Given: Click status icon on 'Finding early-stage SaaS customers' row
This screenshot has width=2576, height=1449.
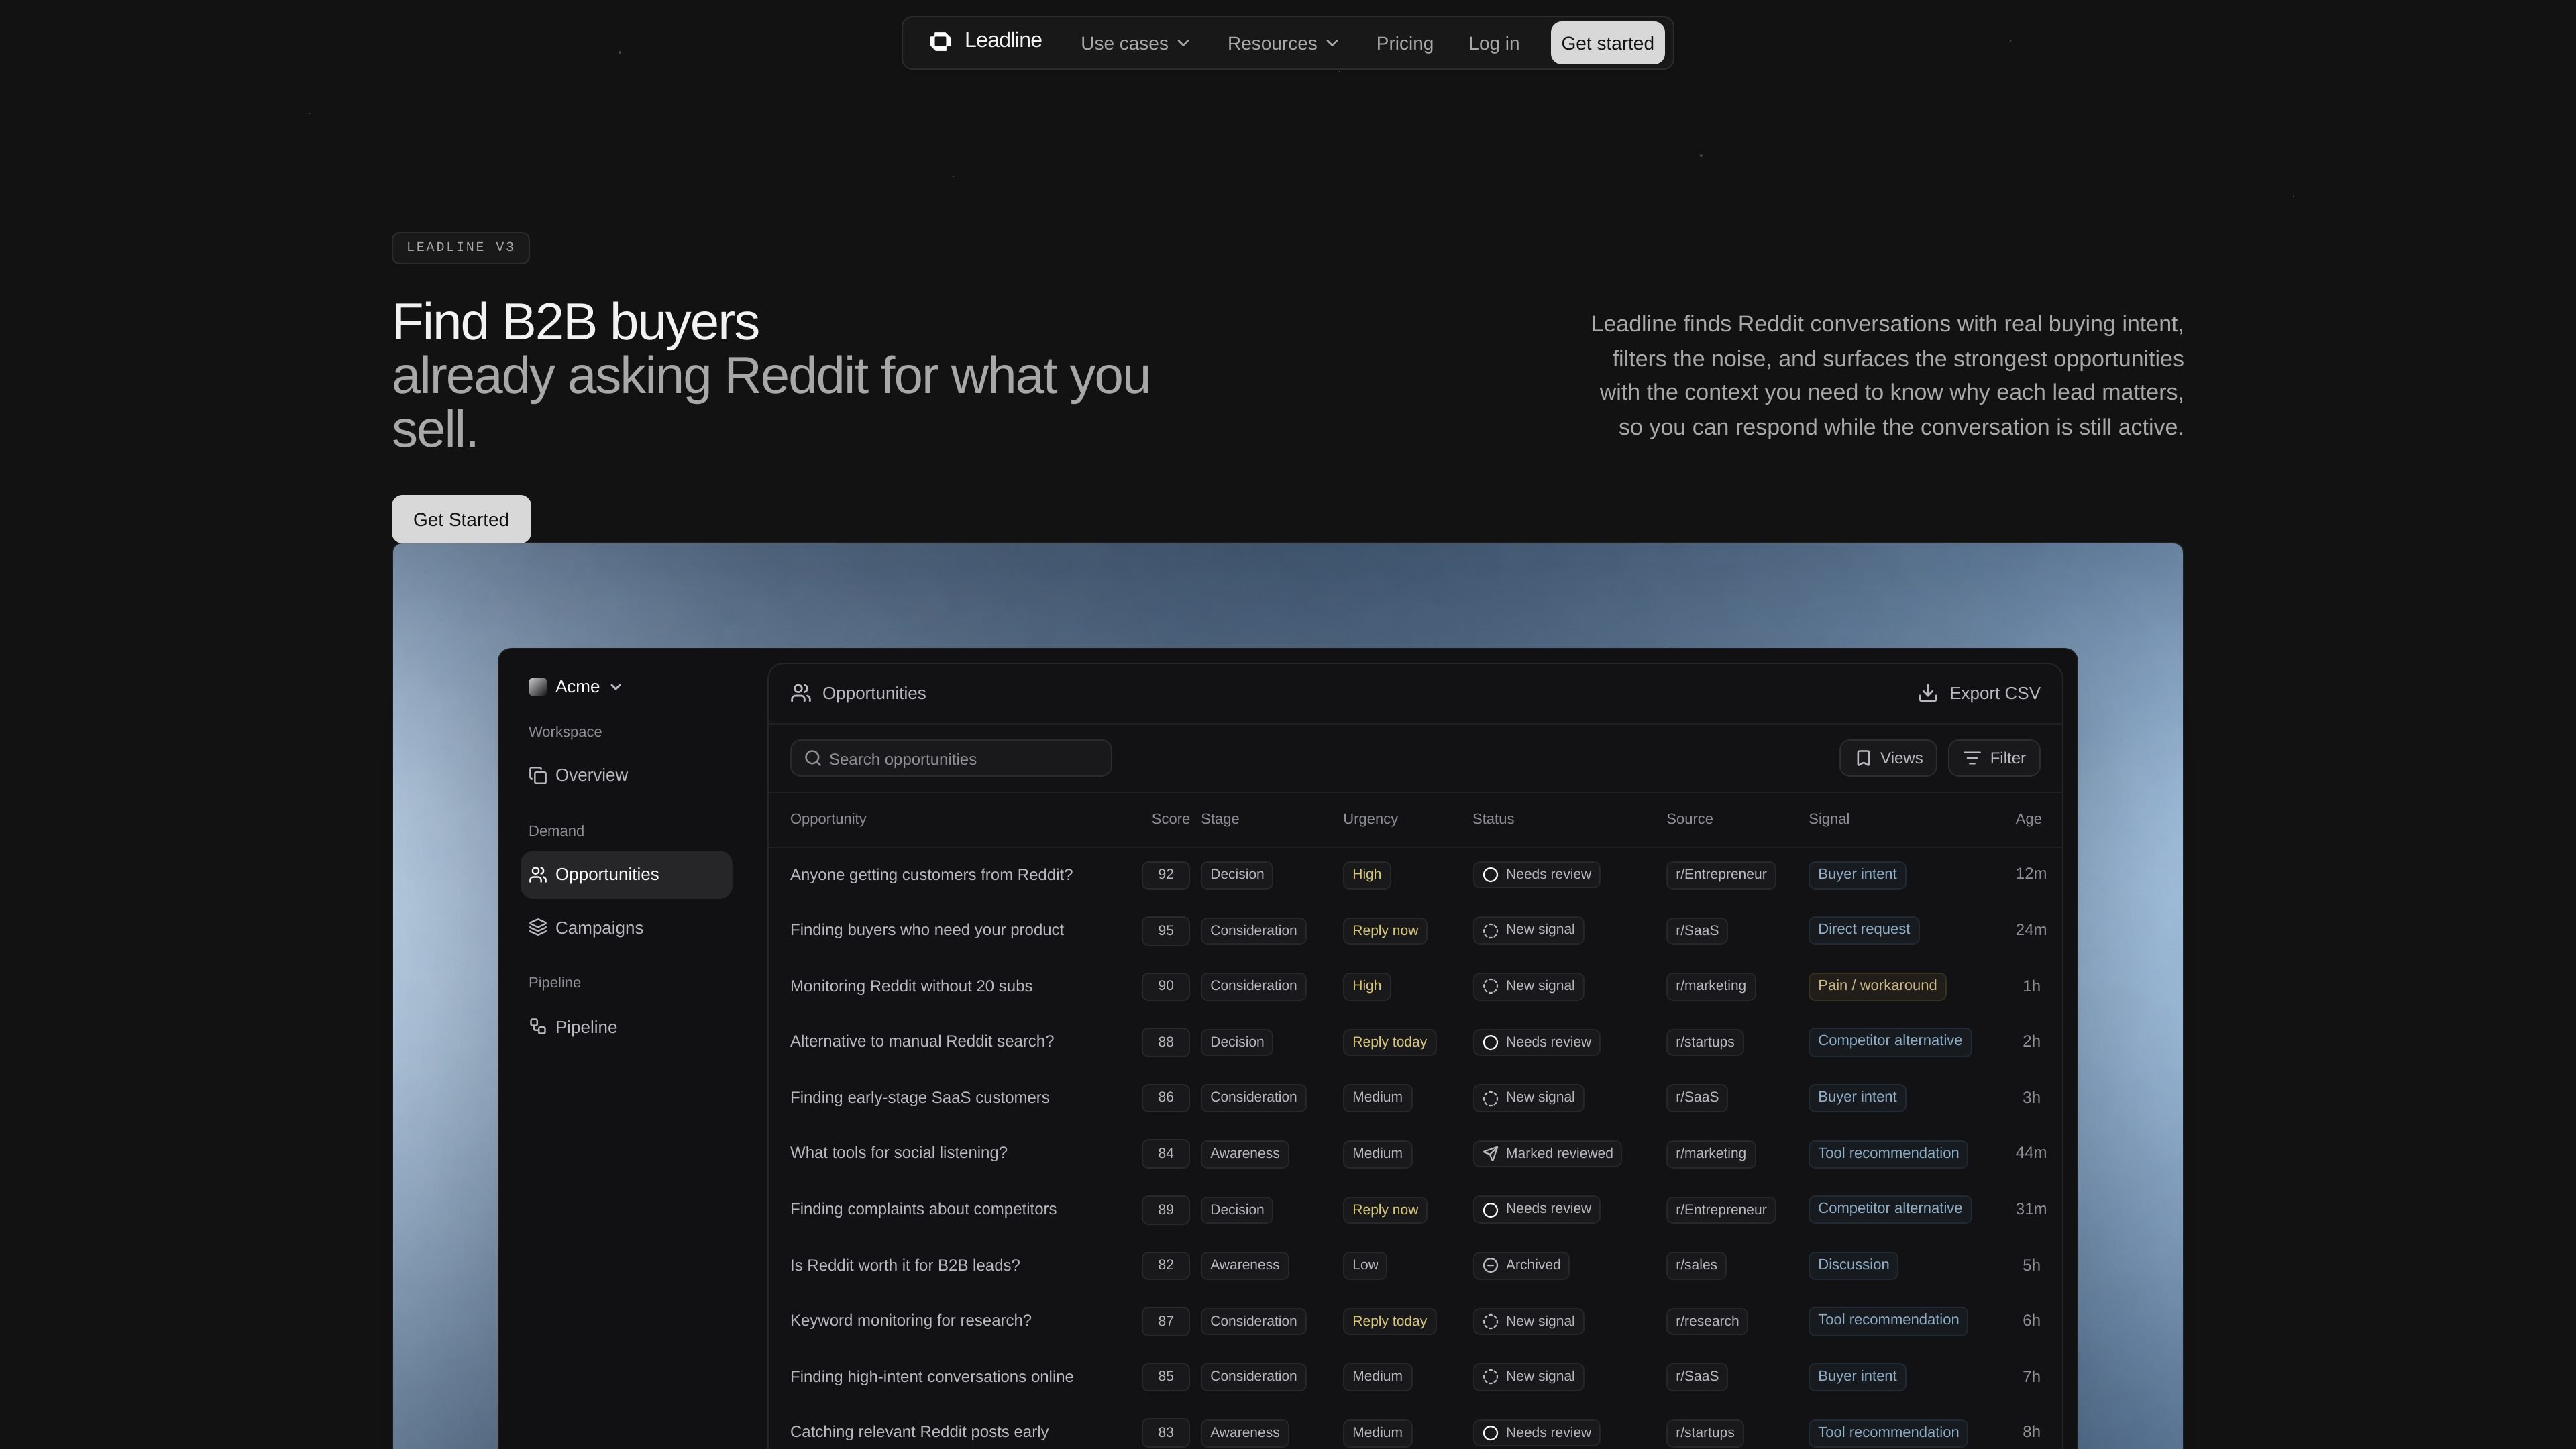Looking at the screenshot, I should [x=1490, y=1098].
